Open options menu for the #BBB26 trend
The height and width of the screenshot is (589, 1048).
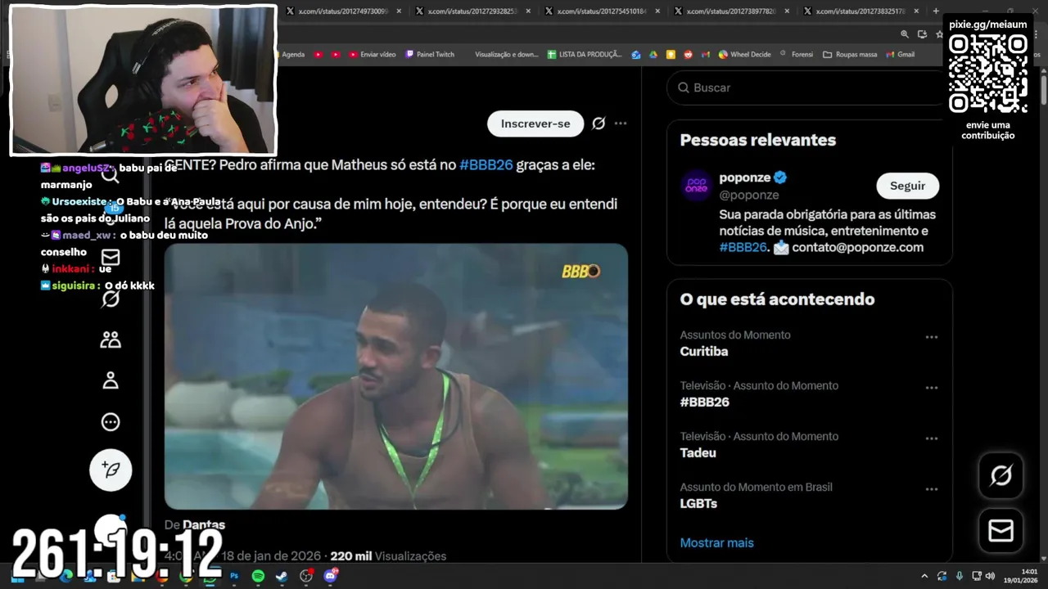931,388
